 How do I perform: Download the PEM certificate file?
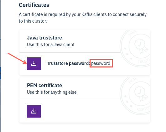click(x=34, y=111)
